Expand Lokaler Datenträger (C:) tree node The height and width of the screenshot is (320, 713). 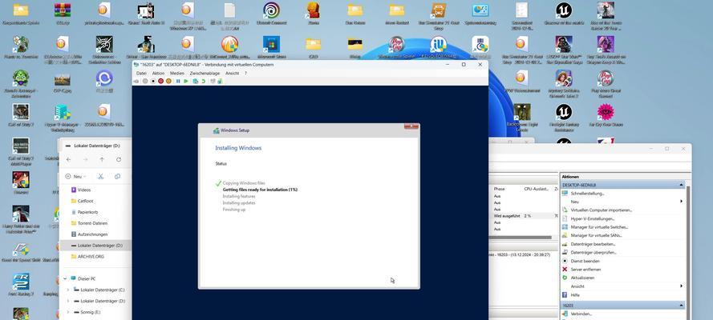tap(68, 290)
